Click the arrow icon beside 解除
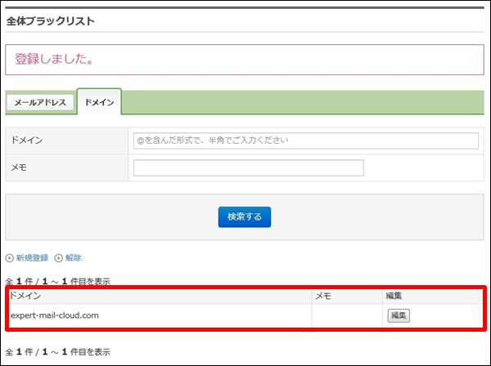The width and height of the screenshot is (491, 366). coord(59,258)
